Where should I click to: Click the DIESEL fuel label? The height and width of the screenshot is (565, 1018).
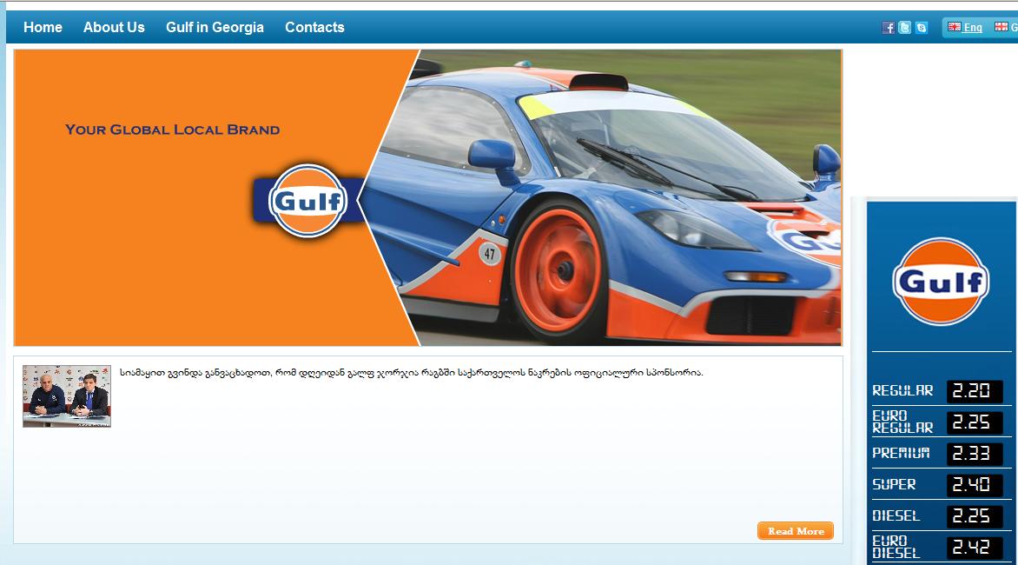[896, 515]
